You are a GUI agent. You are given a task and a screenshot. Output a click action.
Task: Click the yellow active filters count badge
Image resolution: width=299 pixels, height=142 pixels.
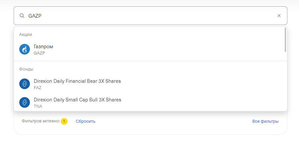64,121
